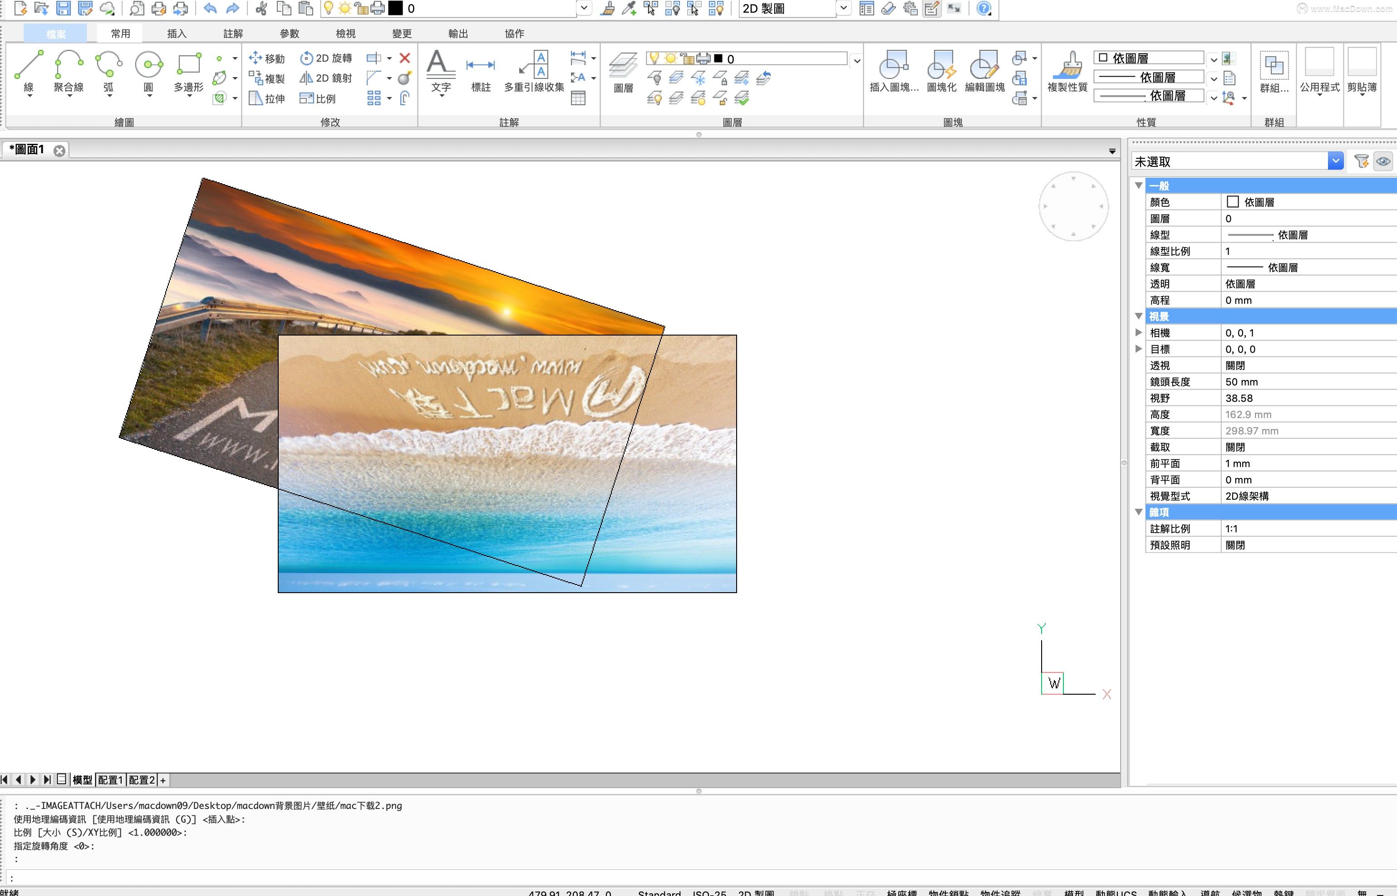Select the Circle (圓) tool
This screenshot has height=896, width=1397.
coord(148,72)
